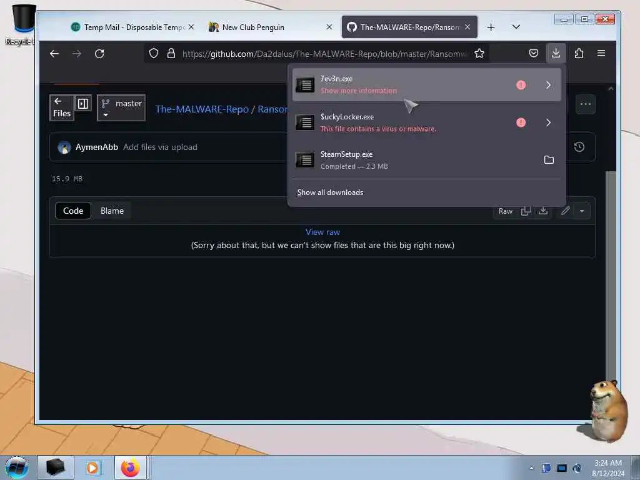Open The-MALWARE-Repo breadcrumb link
The height and width of the screenshot is (480, 640).
(x=202, y=109)
